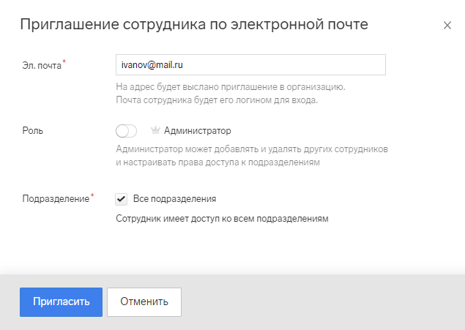Click the red asterisk next to Подразделение
The image size is (465, 330).
click(x=92, y=195)
